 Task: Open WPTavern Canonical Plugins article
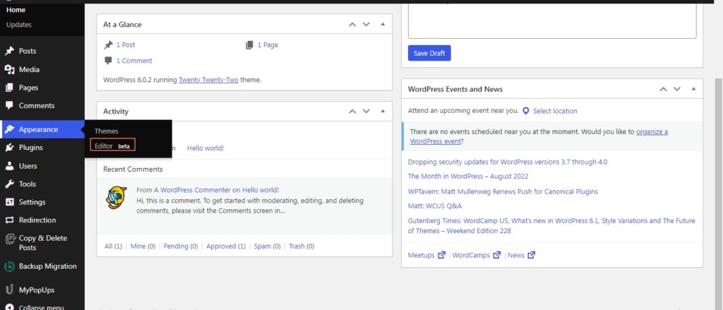click(x=503, y=191)
